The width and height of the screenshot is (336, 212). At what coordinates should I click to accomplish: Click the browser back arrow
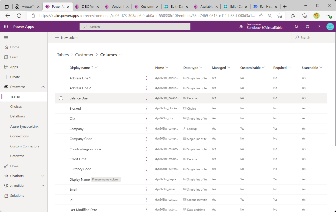pos(8,16)
